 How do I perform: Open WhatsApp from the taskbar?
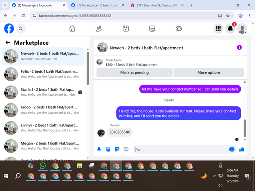point(43,166)
